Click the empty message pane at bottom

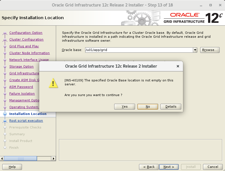click(x=140, y=150)
